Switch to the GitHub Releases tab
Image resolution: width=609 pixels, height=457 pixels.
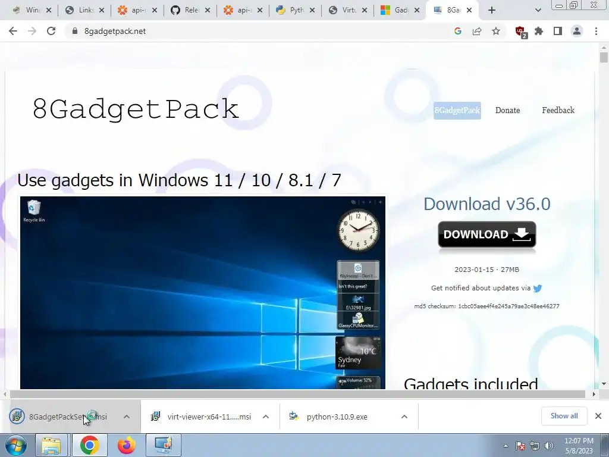[x=187, y=10]
